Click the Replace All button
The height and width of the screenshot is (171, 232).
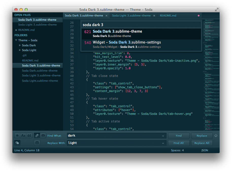[202, 143]
